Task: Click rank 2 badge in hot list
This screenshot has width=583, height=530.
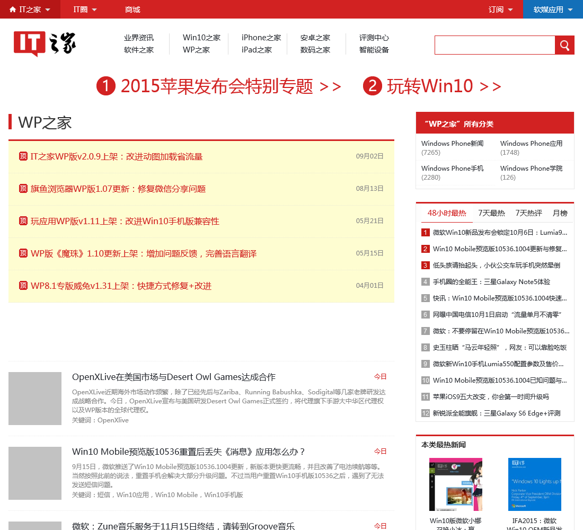Action: pos(426,249)
